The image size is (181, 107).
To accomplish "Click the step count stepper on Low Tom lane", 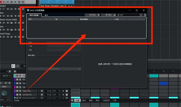I will (50, 95).
